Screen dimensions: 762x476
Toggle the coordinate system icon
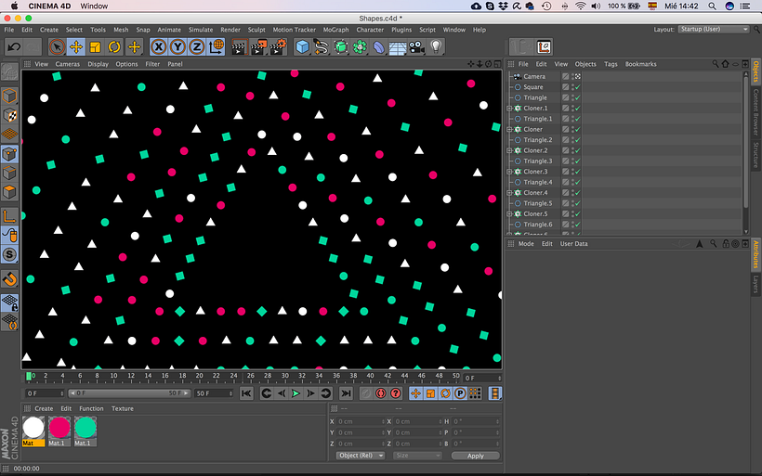click(x=217, y=47)
